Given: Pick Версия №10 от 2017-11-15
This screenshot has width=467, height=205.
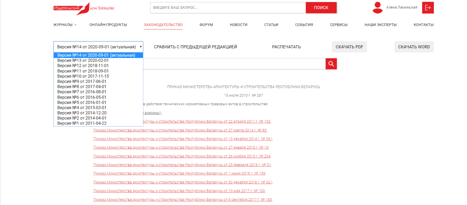Looking at the screenshot, I should (x=83, y=76).
